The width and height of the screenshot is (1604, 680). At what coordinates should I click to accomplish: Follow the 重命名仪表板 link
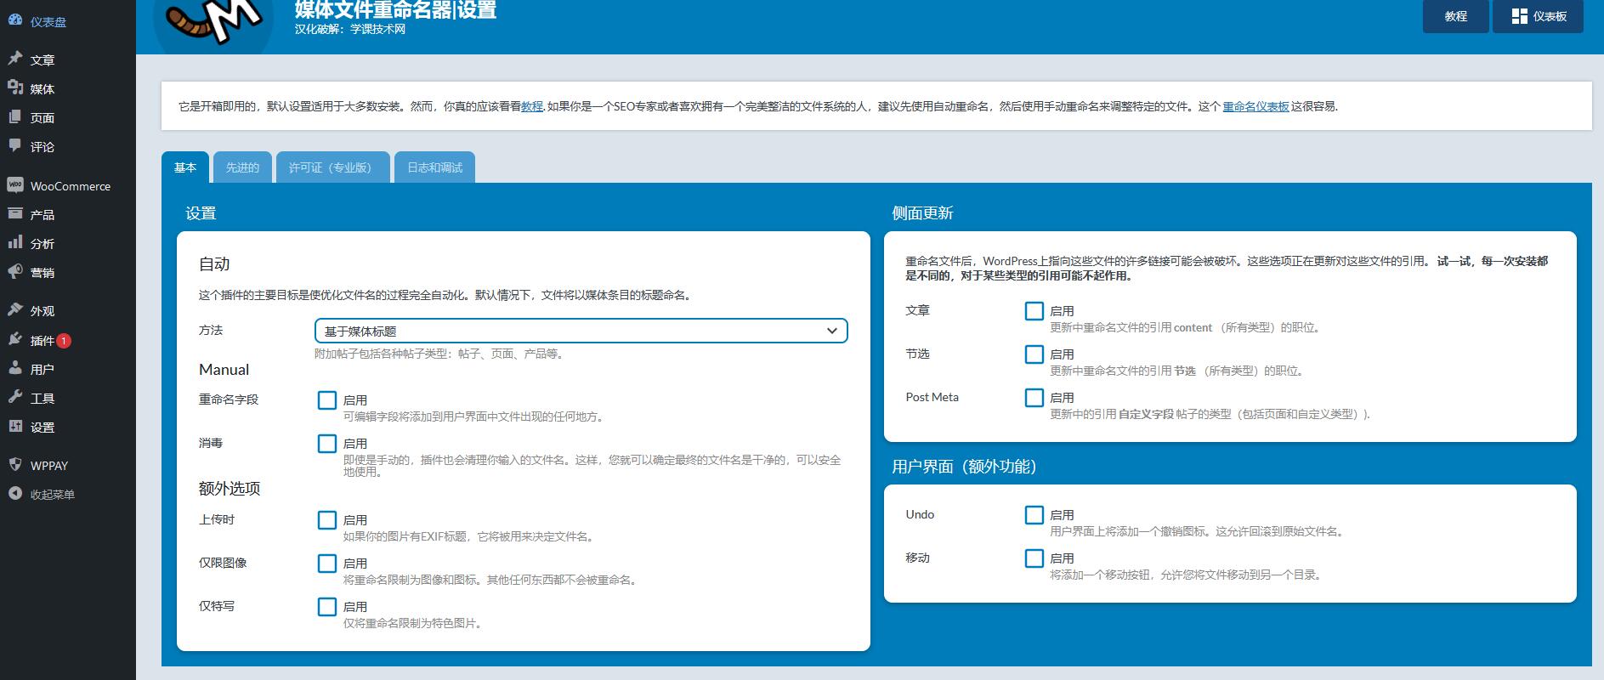click(x=1255, y=106)
